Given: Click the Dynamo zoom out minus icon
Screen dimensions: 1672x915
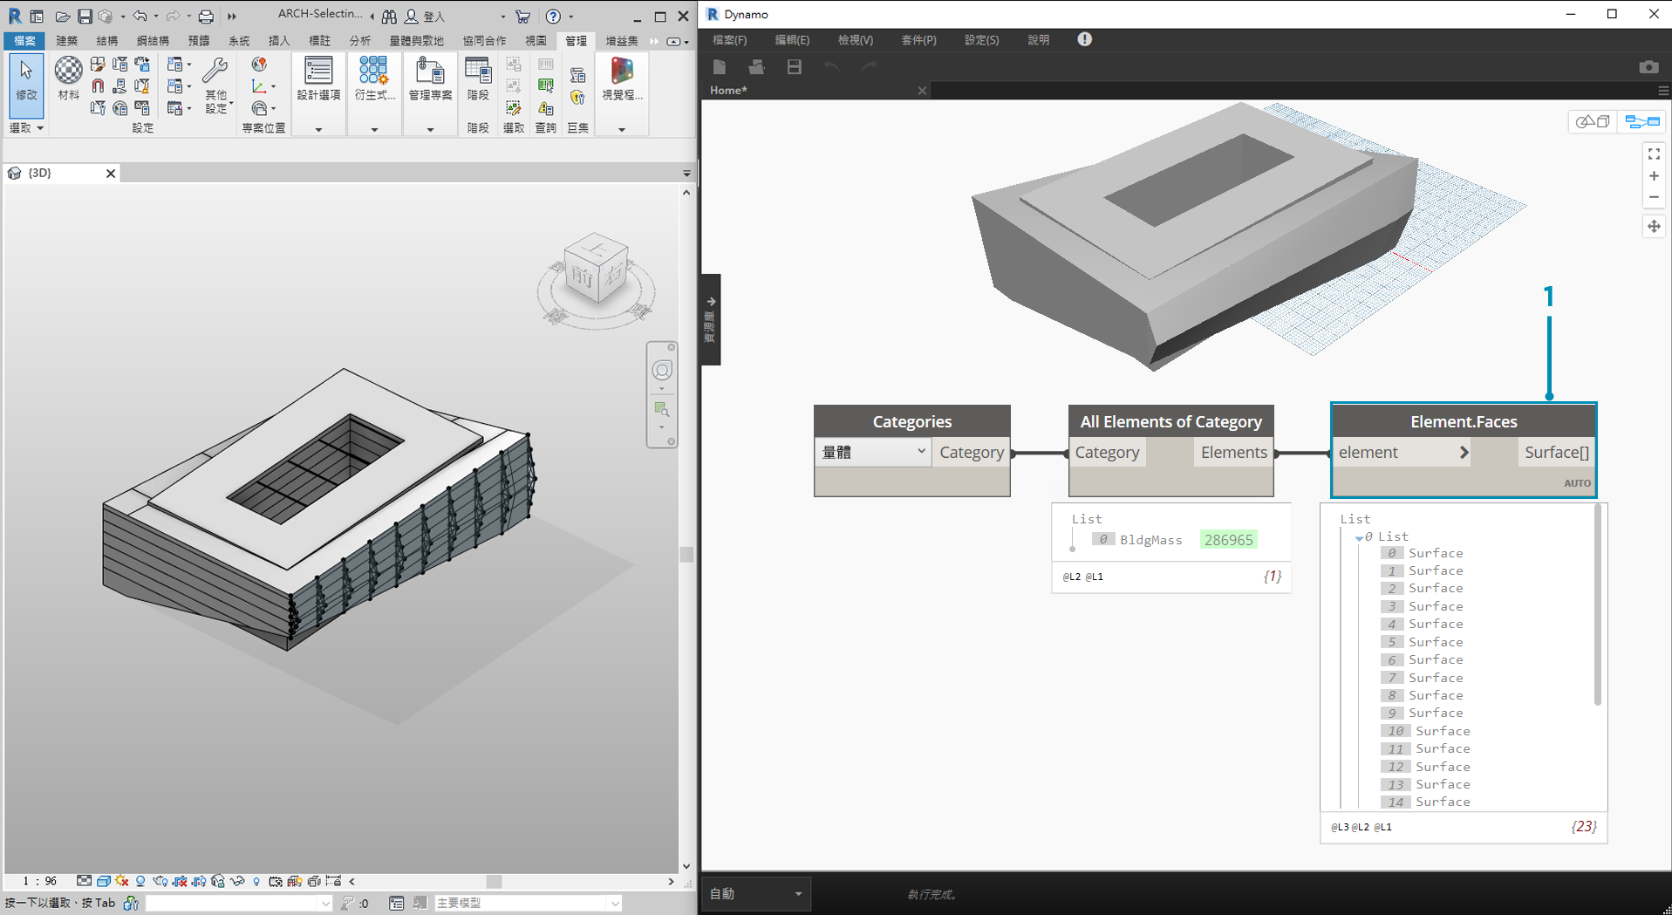Looking at the screenshot, I should [x=1654, y=198].
